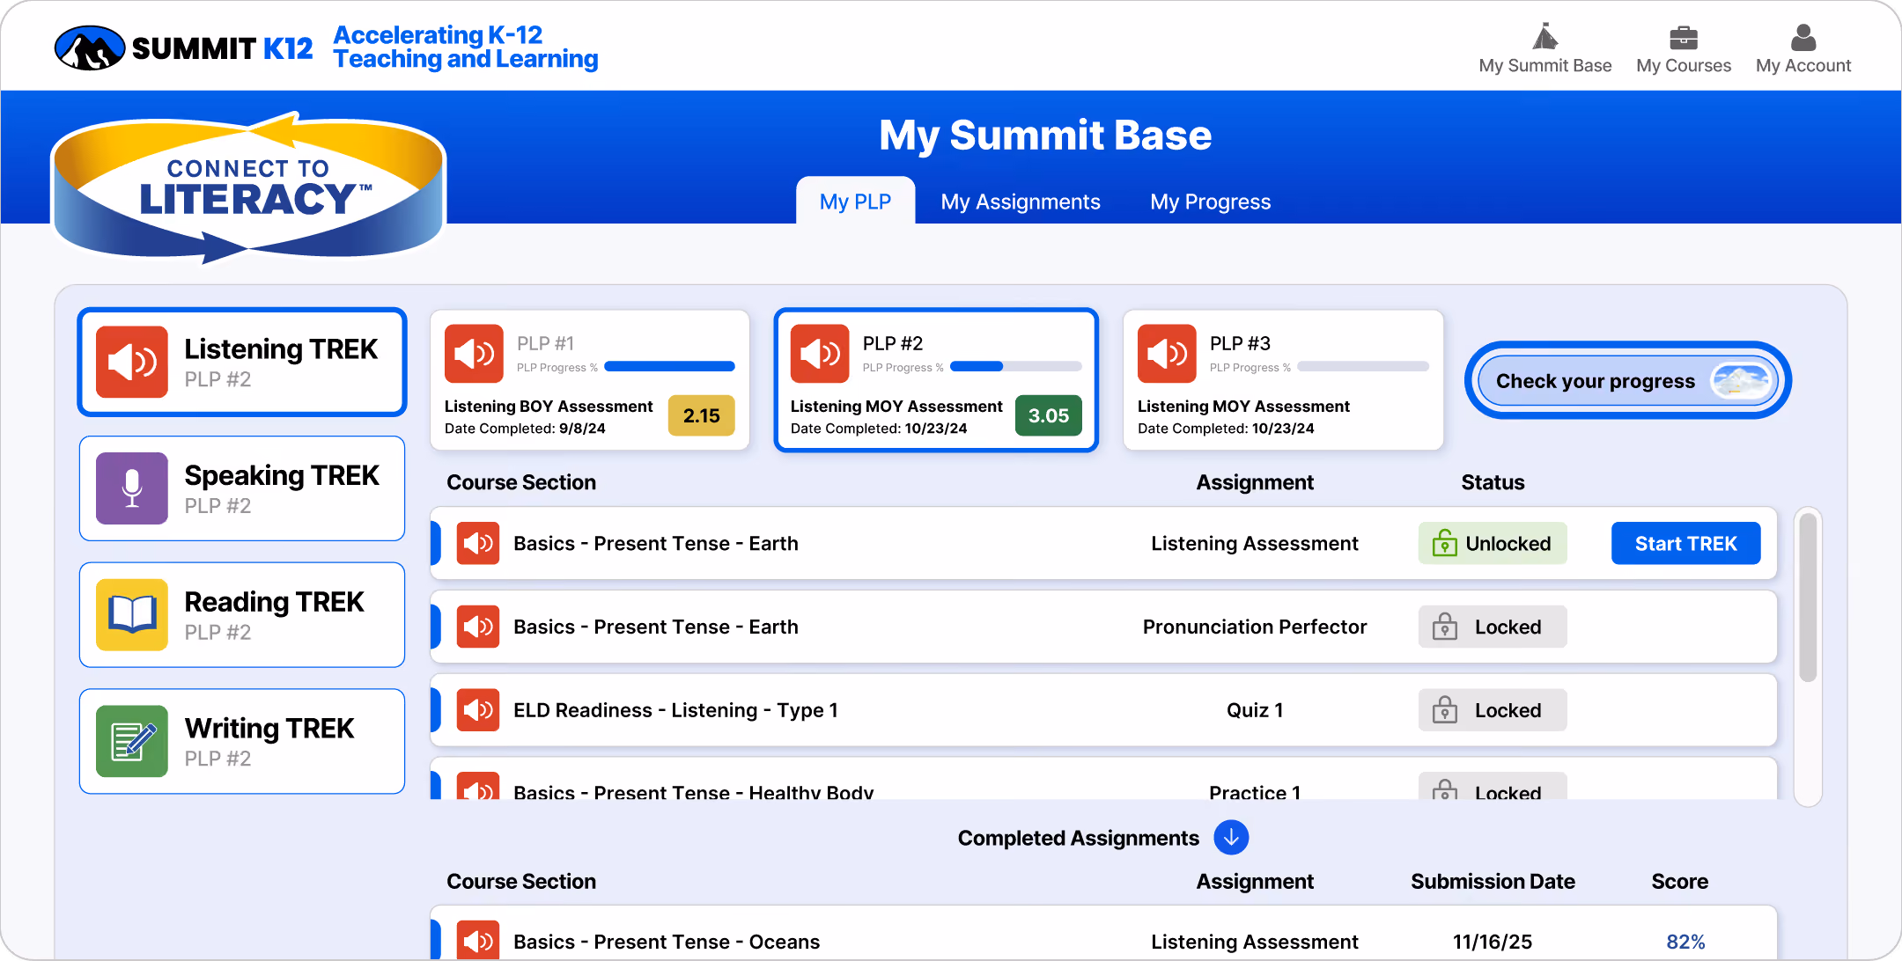Click 'Basics - Present Tense - Oceans' text
This screenshot has height=961, width=1902.
(667, 942)
